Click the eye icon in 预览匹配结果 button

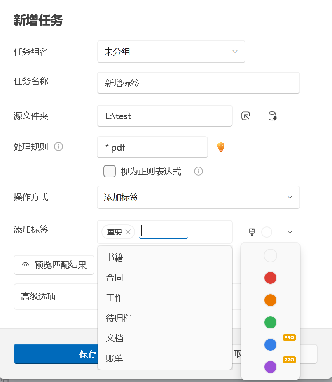[x=25, y=264]
